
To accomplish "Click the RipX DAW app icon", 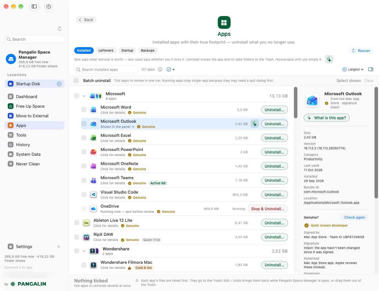I will point(86,237).
